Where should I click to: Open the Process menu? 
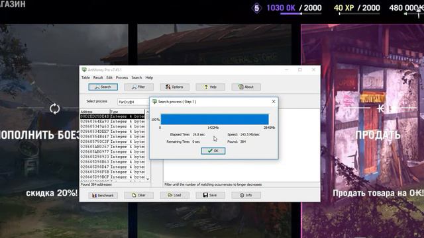tap(122, 77)
